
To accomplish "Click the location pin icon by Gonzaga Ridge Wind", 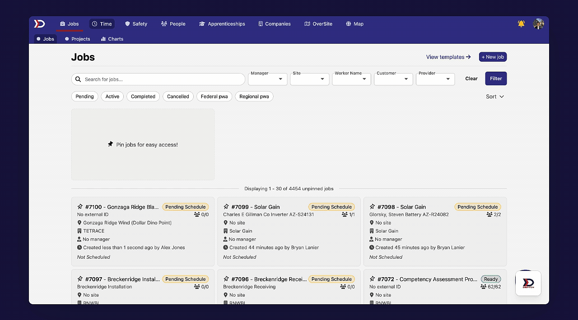I will (79, 223).
